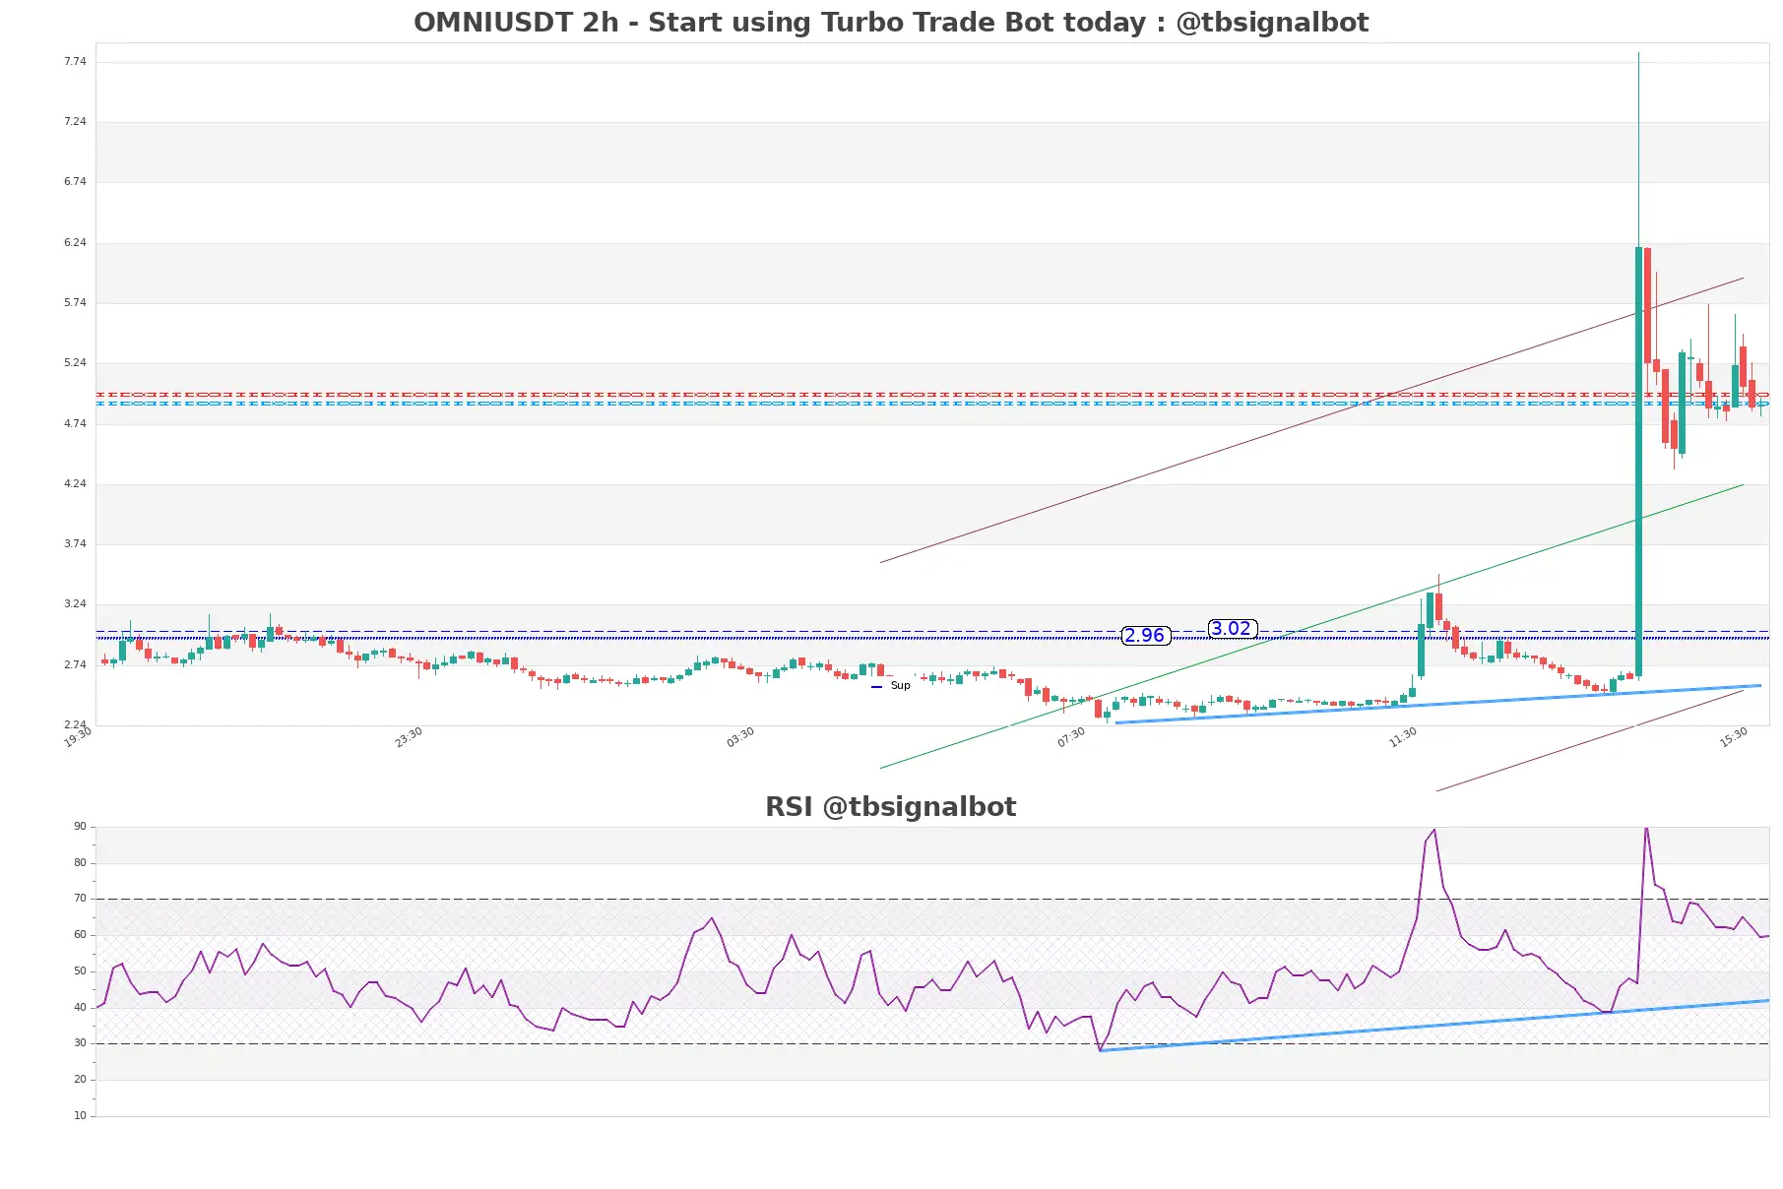Click the green ascending channel midline

(x=1311, y=626)
